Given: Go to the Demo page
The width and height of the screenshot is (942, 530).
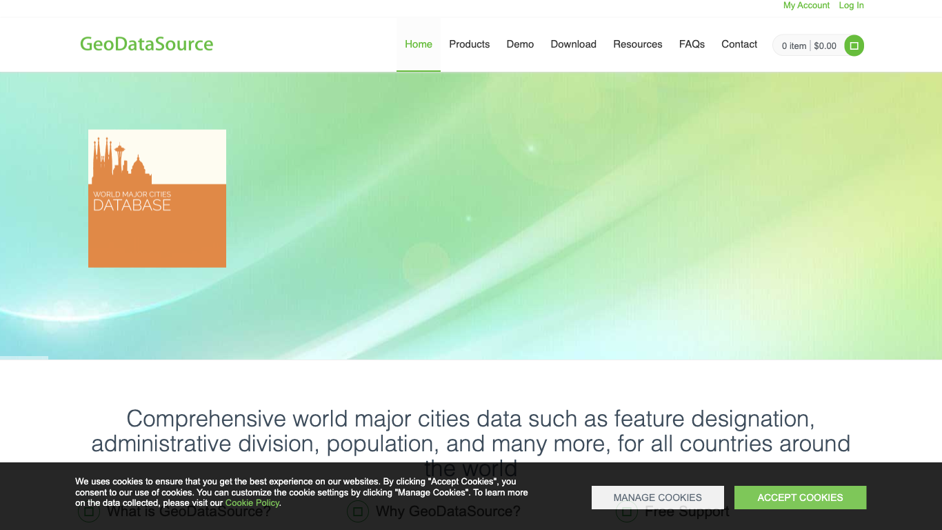Looking at the screenshot, I should 520,44.
